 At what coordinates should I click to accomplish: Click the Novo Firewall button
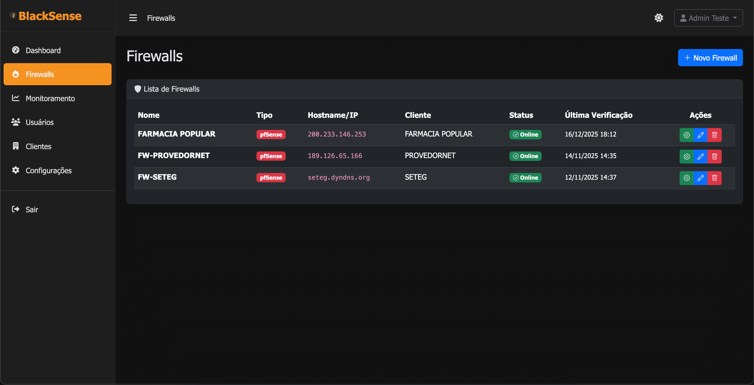pyautogui.click(x=710, y=58)
